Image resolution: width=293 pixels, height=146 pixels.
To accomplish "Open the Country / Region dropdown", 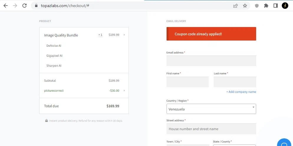I will 211,109.
